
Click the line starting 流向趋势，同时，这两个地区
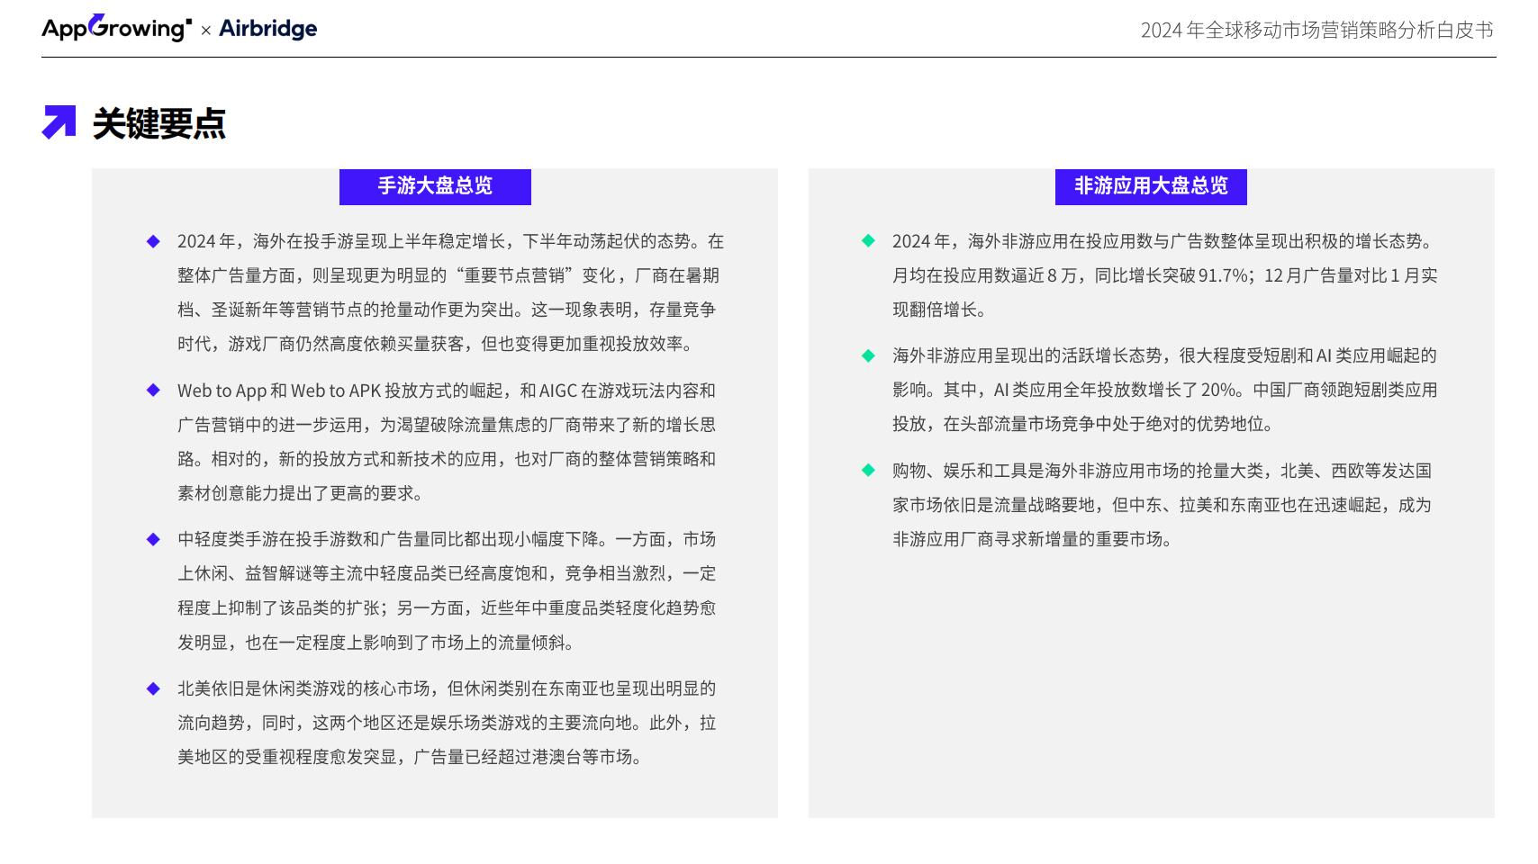[x=447, y=723]
